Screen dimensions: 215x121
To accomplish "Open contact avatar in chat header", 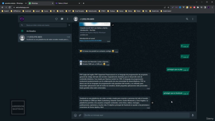I will point(76,19).
